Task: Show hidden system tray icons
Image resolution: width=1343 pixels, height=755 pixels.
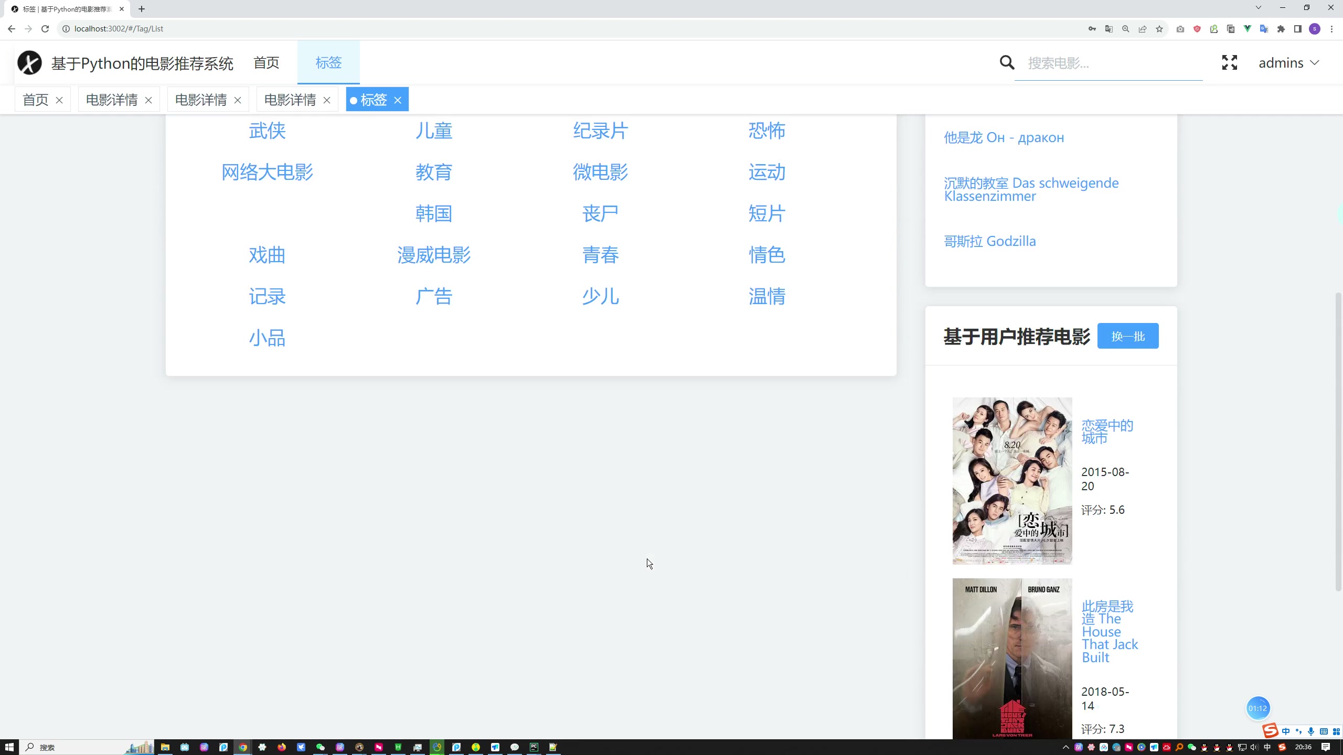Action: click(x=1065, y=747)
